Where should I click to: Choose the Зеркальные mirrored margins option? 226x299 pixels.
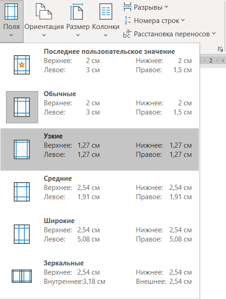point(99,276)
